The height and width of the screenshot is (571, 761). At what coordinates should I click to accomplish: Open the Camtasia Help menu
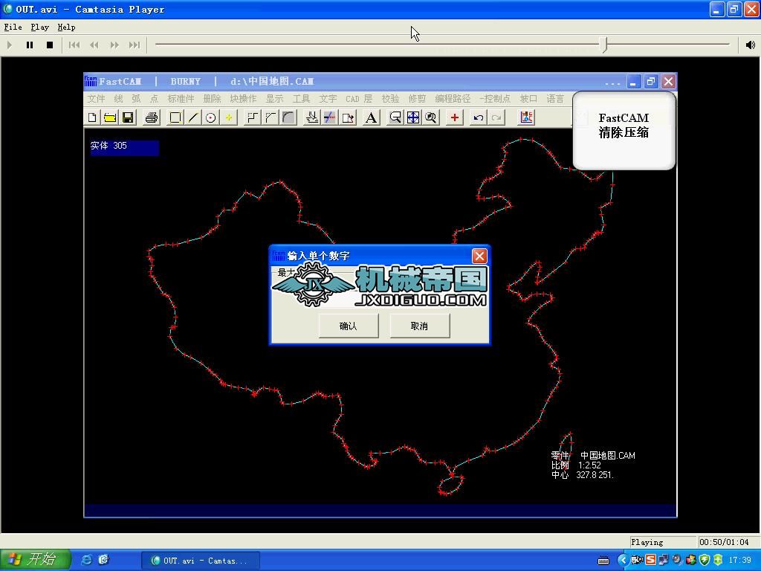click(66, 28)
